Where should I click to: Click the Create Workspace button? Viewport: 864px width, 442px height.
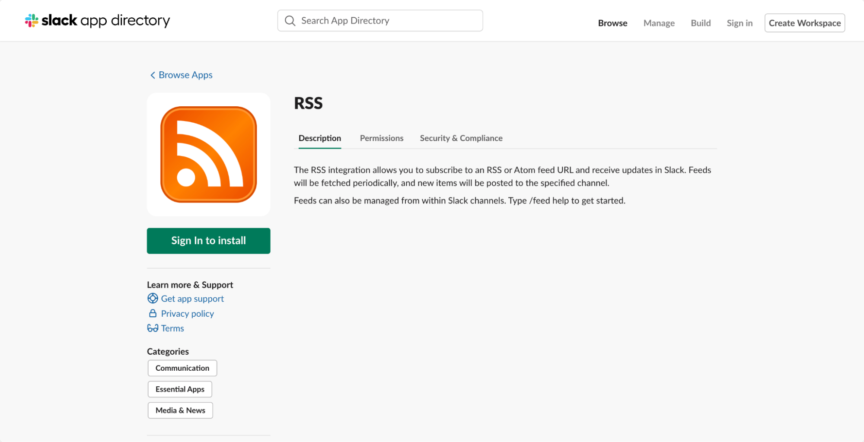point(805,23)
